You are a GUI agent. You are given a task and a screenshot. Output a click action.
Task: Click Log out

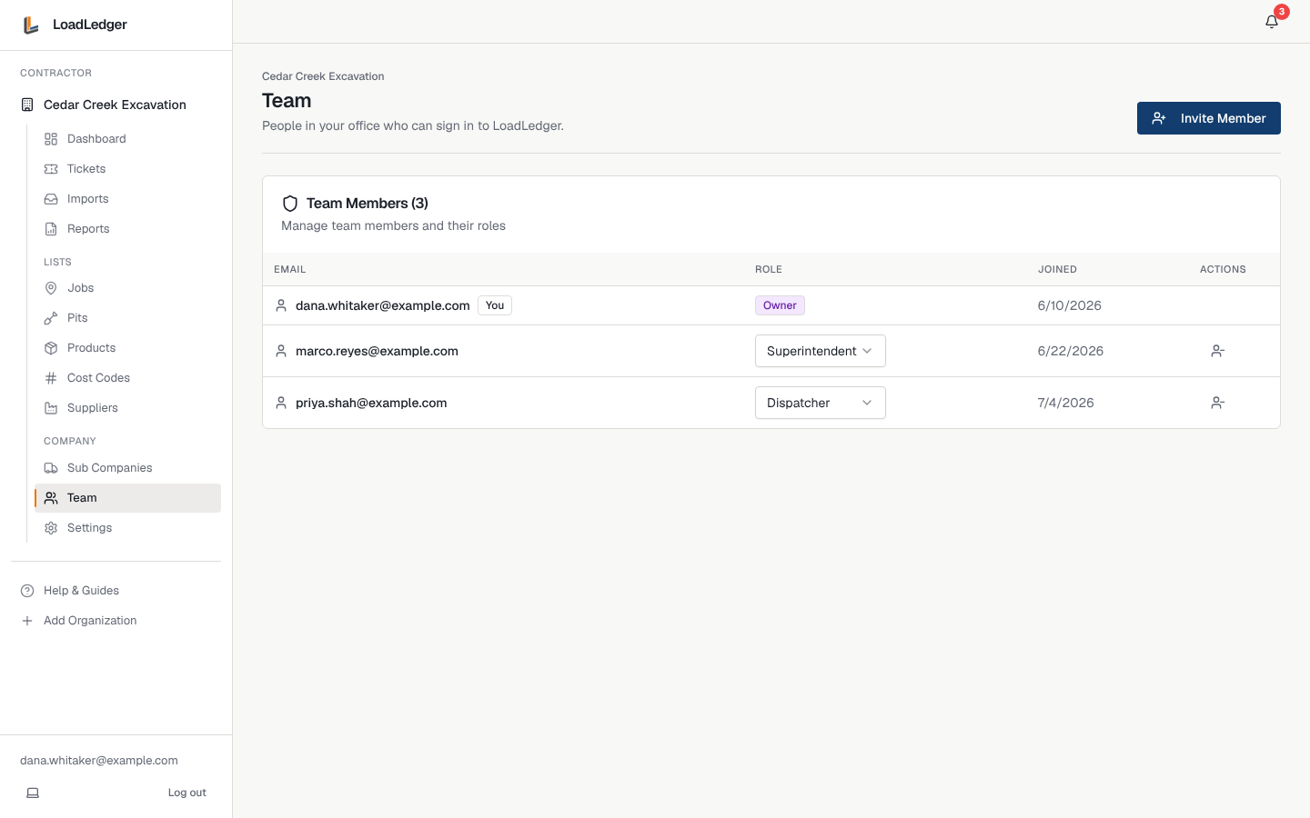[186, 793]
